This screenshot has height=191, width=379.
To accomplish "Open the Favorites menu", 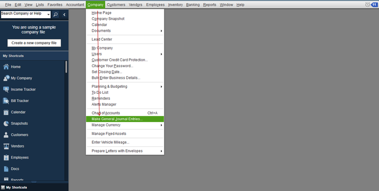I will click(55, 5).
